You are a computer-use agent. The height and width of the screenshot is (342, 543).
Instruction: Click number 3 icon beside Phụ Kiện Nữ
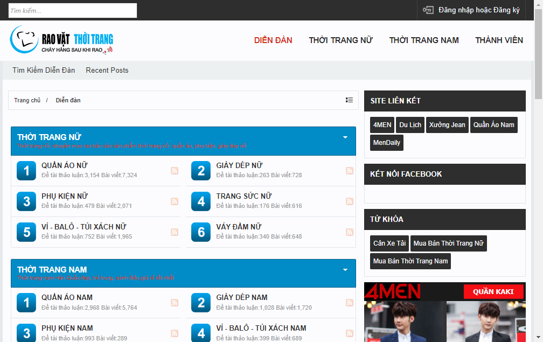point(26,201)
